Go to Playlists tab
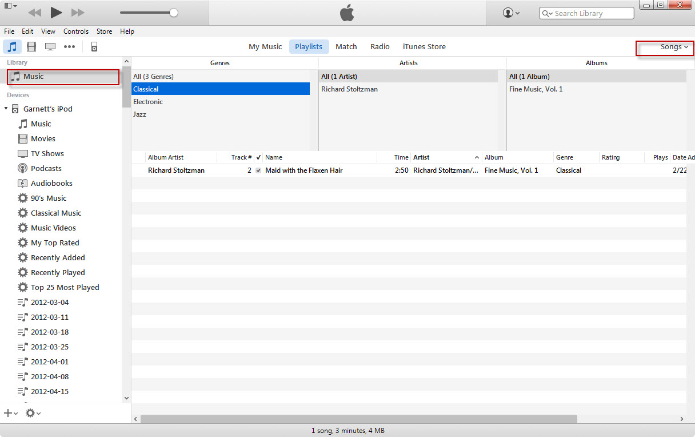695x437 pixels. pos(309,46)
